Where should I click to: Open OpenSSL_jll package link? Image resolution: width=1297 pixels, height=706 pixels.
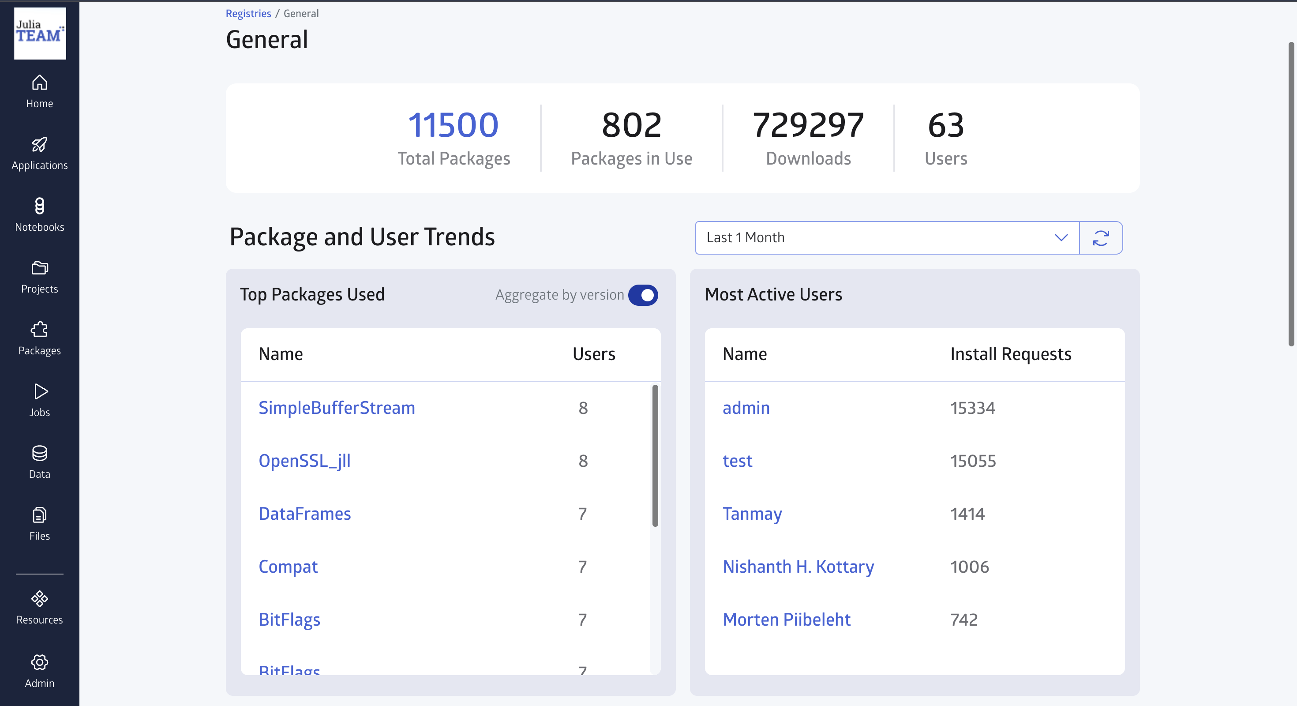pos(304,461)
